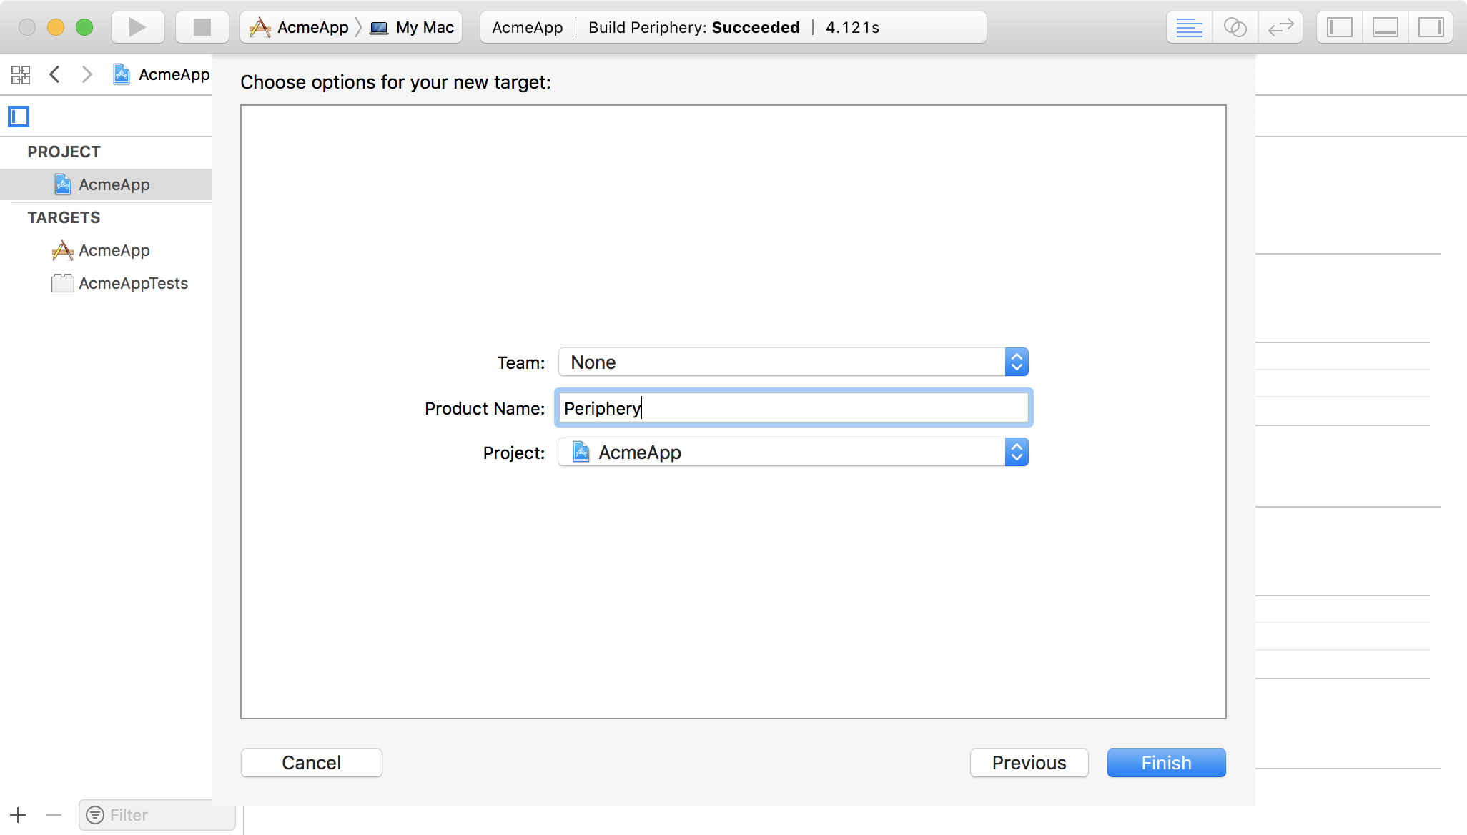The image size is (1467, 835).
Task: Click the AcmeAppTests target icon
Action: (x=61, y=283)
